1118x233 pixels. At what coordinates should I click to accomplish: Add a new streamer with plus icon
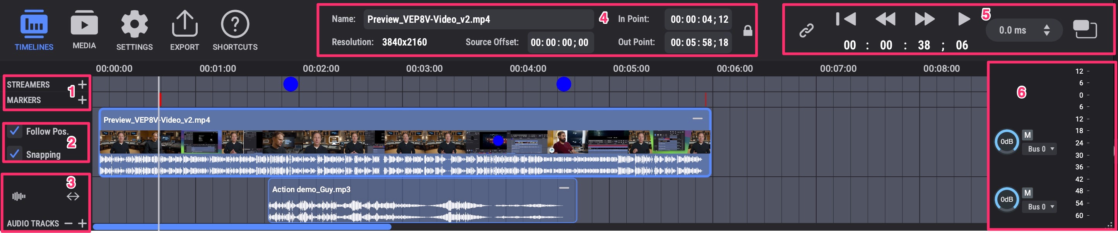point(82,84)
